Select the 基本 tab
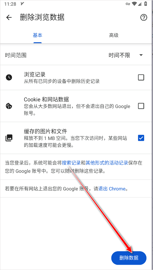The image size is (153, 270). [38, 35]
